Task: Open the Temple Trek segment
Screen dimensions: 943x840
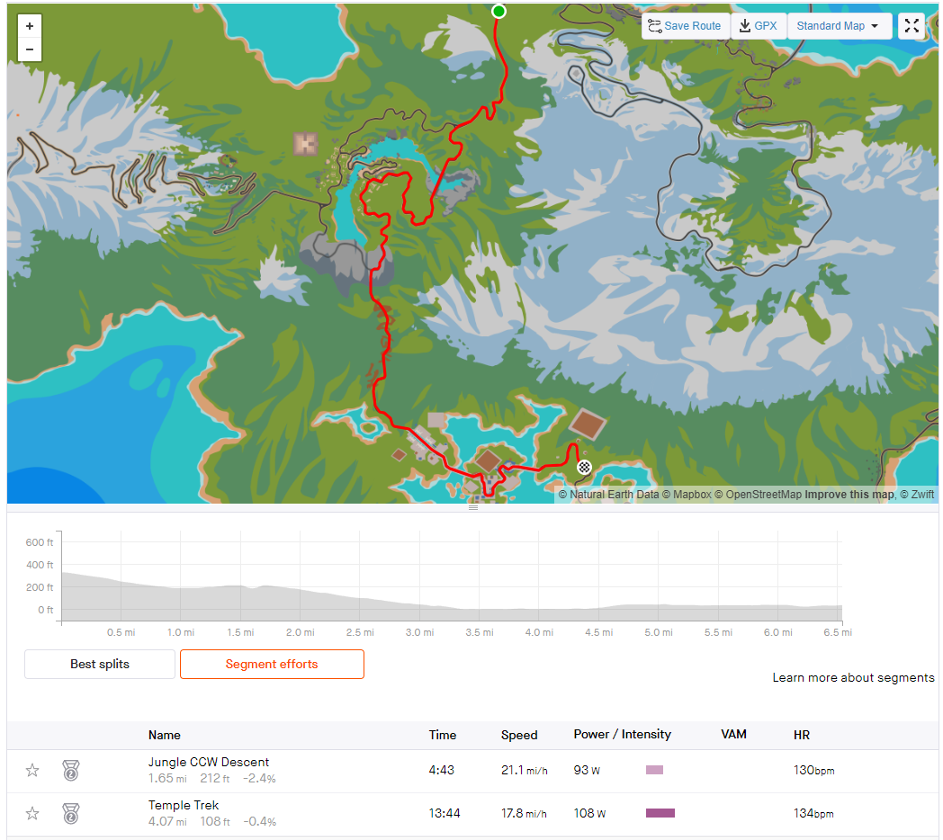Action: click(x=184, y=805)
